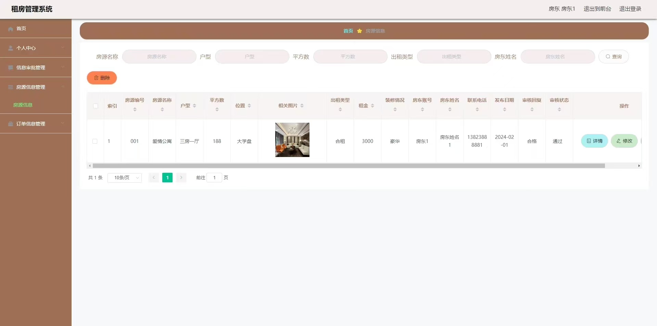657x326 pixels.
Task: Click the star icon in breadcrumb bar
Action: pyautogui.click(x=359, y=31)
